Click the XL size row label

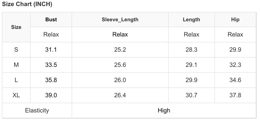16,95
